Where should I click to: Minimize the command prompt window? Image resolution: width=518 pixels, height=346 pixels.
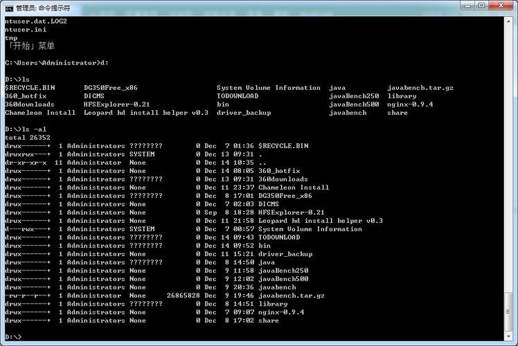[467, 6]
